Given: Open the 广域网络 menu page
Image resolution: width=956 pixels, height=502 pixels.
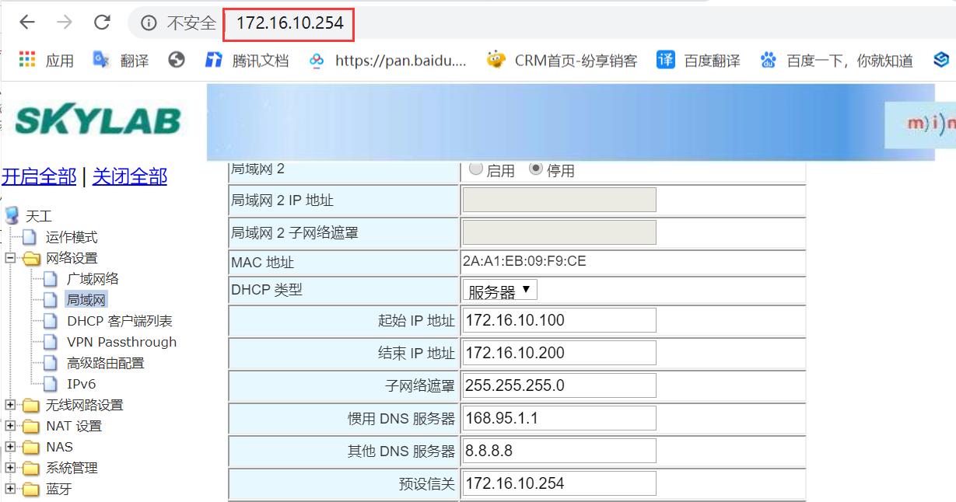Looking at the screenshot, I should pyautogui.click(x=92, y=279).
